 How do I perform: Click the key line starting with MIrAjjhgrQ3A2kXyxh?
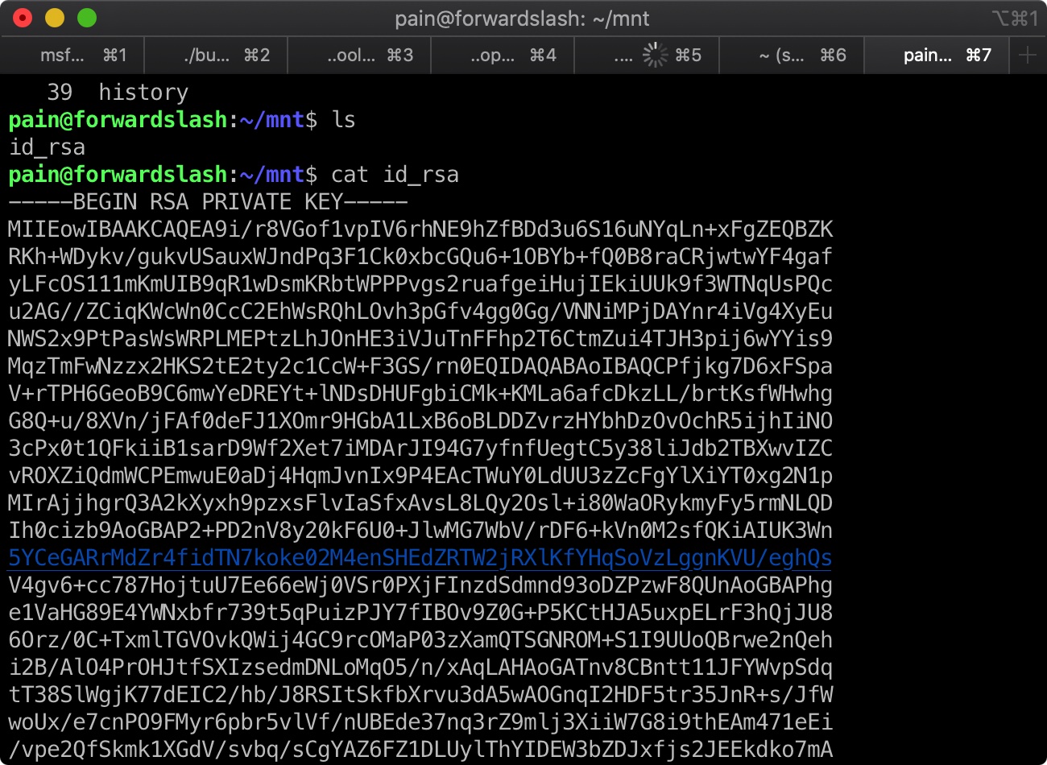click(x=420, y=503)
